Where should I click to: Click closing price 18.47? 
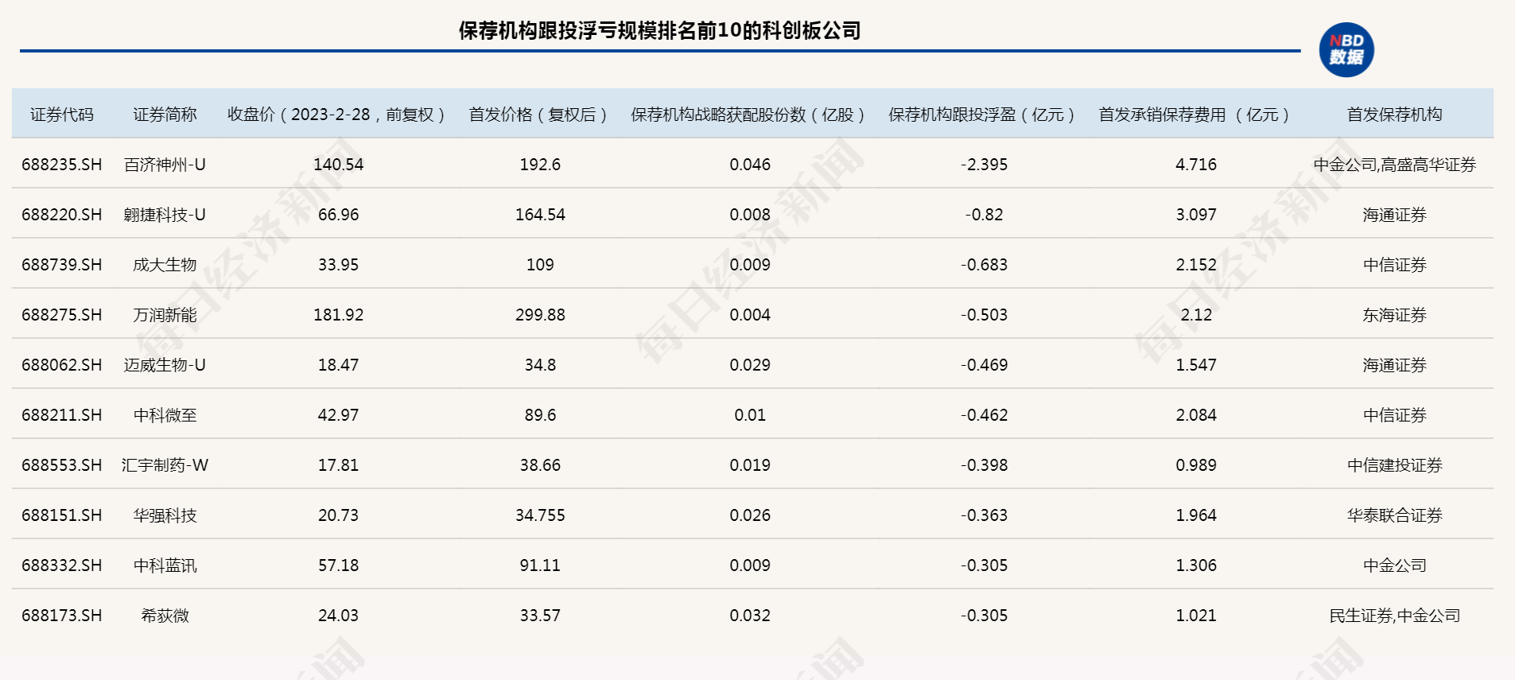(x=338, y=365)
